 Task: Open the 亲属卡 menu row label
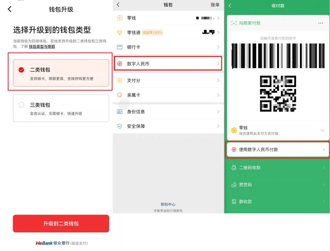134,95
